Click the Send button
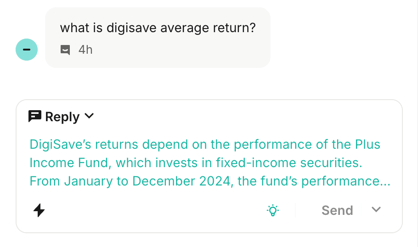Viewport: 418px width, 247px height. point(337,210)
